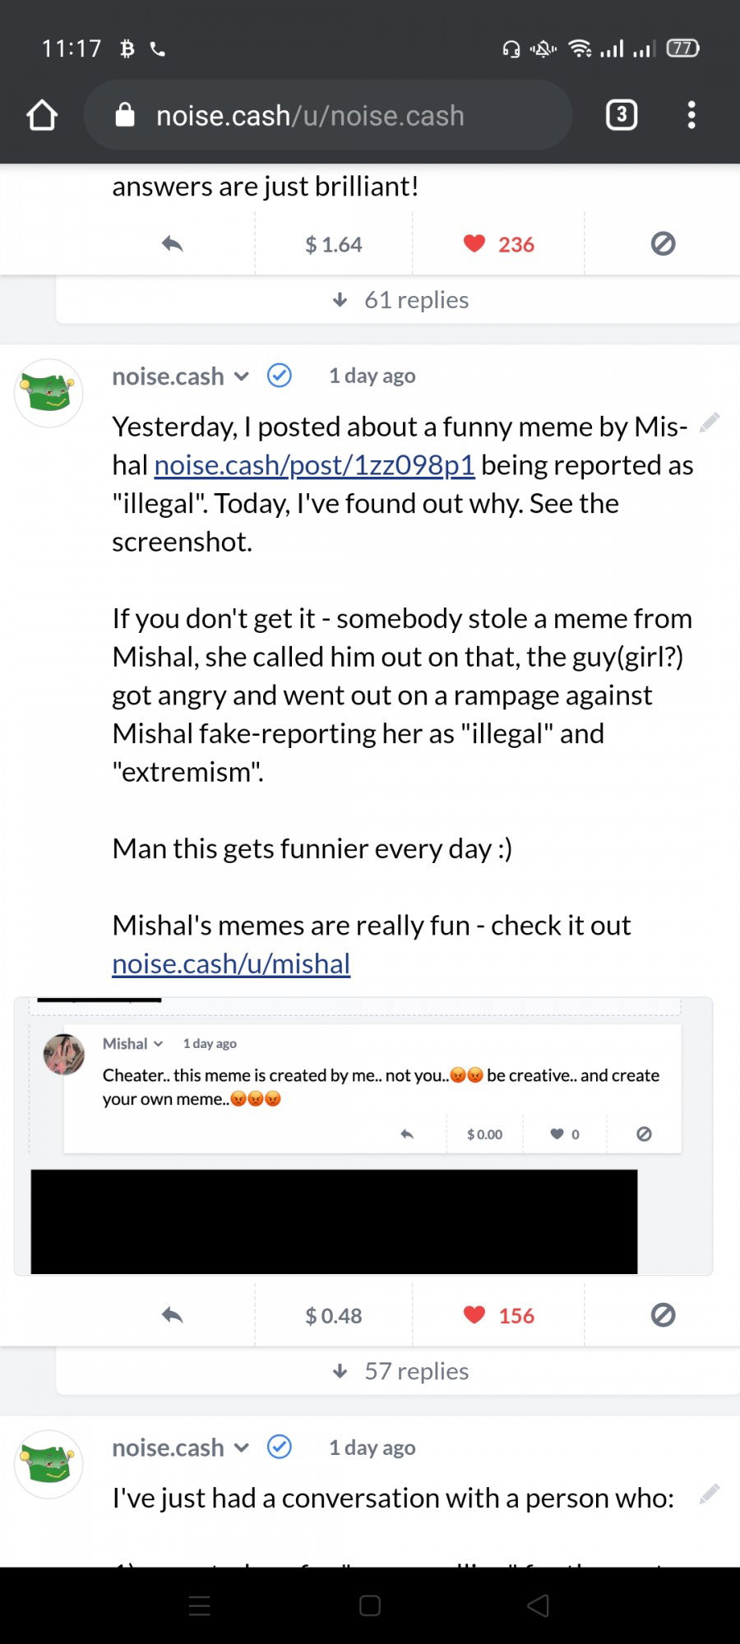Reply to the post with $1.64 tips
This screenshot has height=1644, width=740.
pyautogui.click(x=172, y=244)
